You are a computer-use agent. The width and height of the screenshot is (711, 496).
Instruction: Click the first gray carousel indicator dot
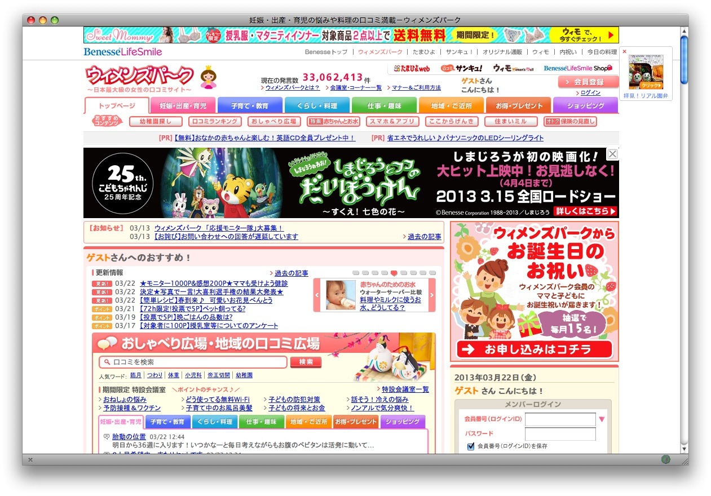pos(356,273)
